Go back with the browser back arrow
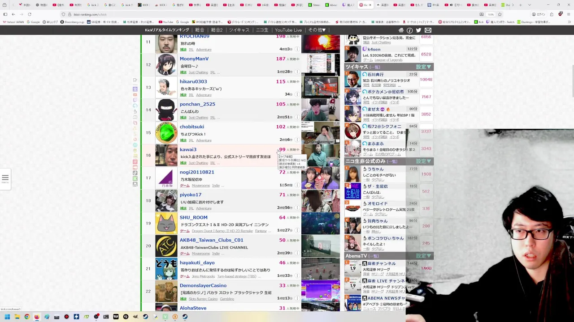 pyautogui.click(x=13, y=14)
